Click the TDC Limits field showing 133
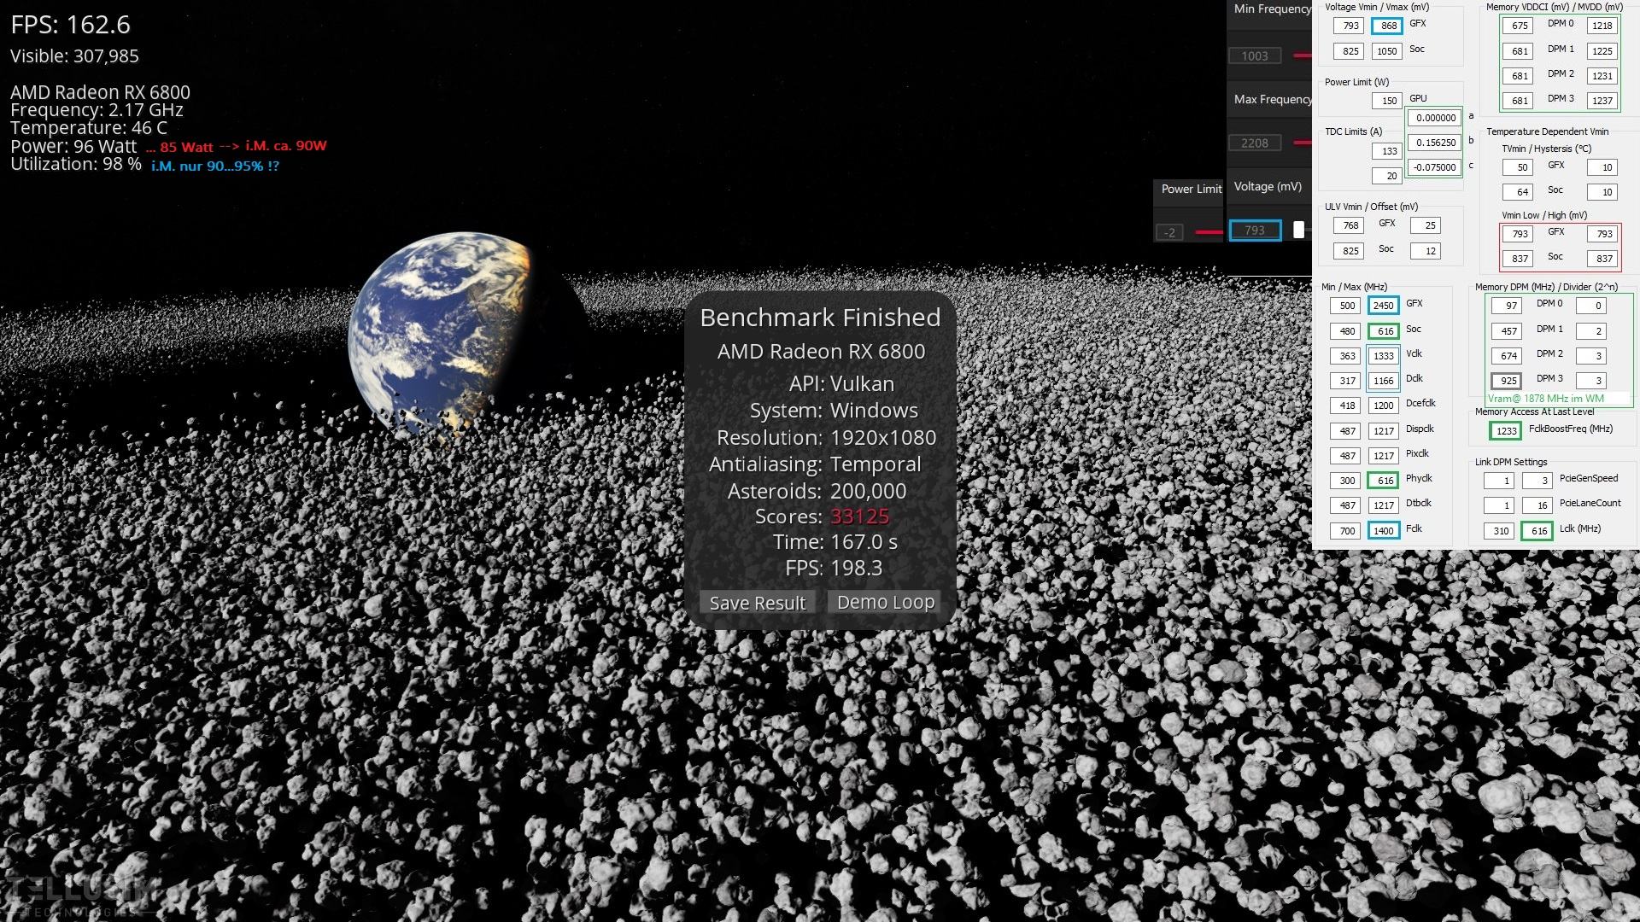This screenshot has width=1640, height=922. coord(1386,151)
